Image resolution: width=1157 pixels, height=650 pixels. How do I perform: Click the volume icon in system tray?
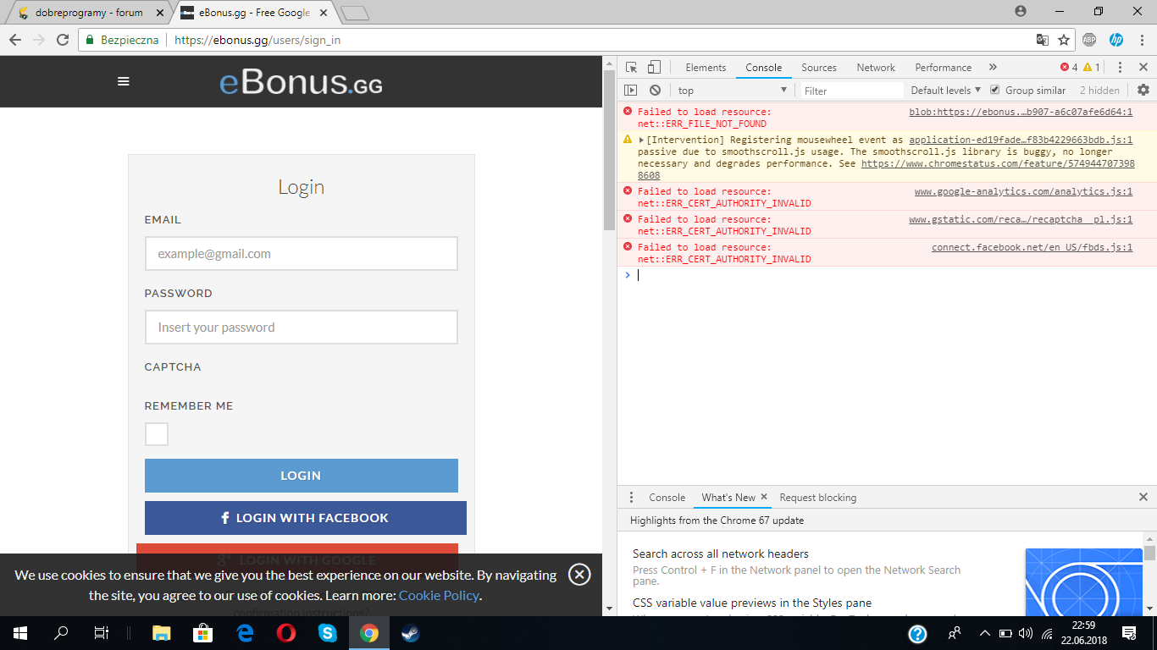1026,633
